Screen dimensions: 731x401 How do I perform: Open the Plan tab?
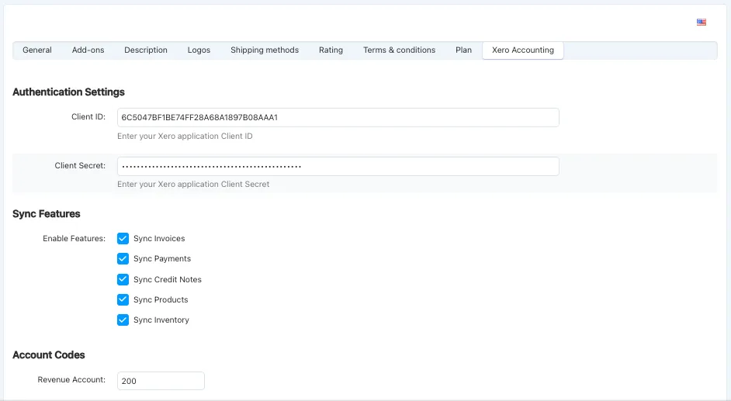click(463, 50)
